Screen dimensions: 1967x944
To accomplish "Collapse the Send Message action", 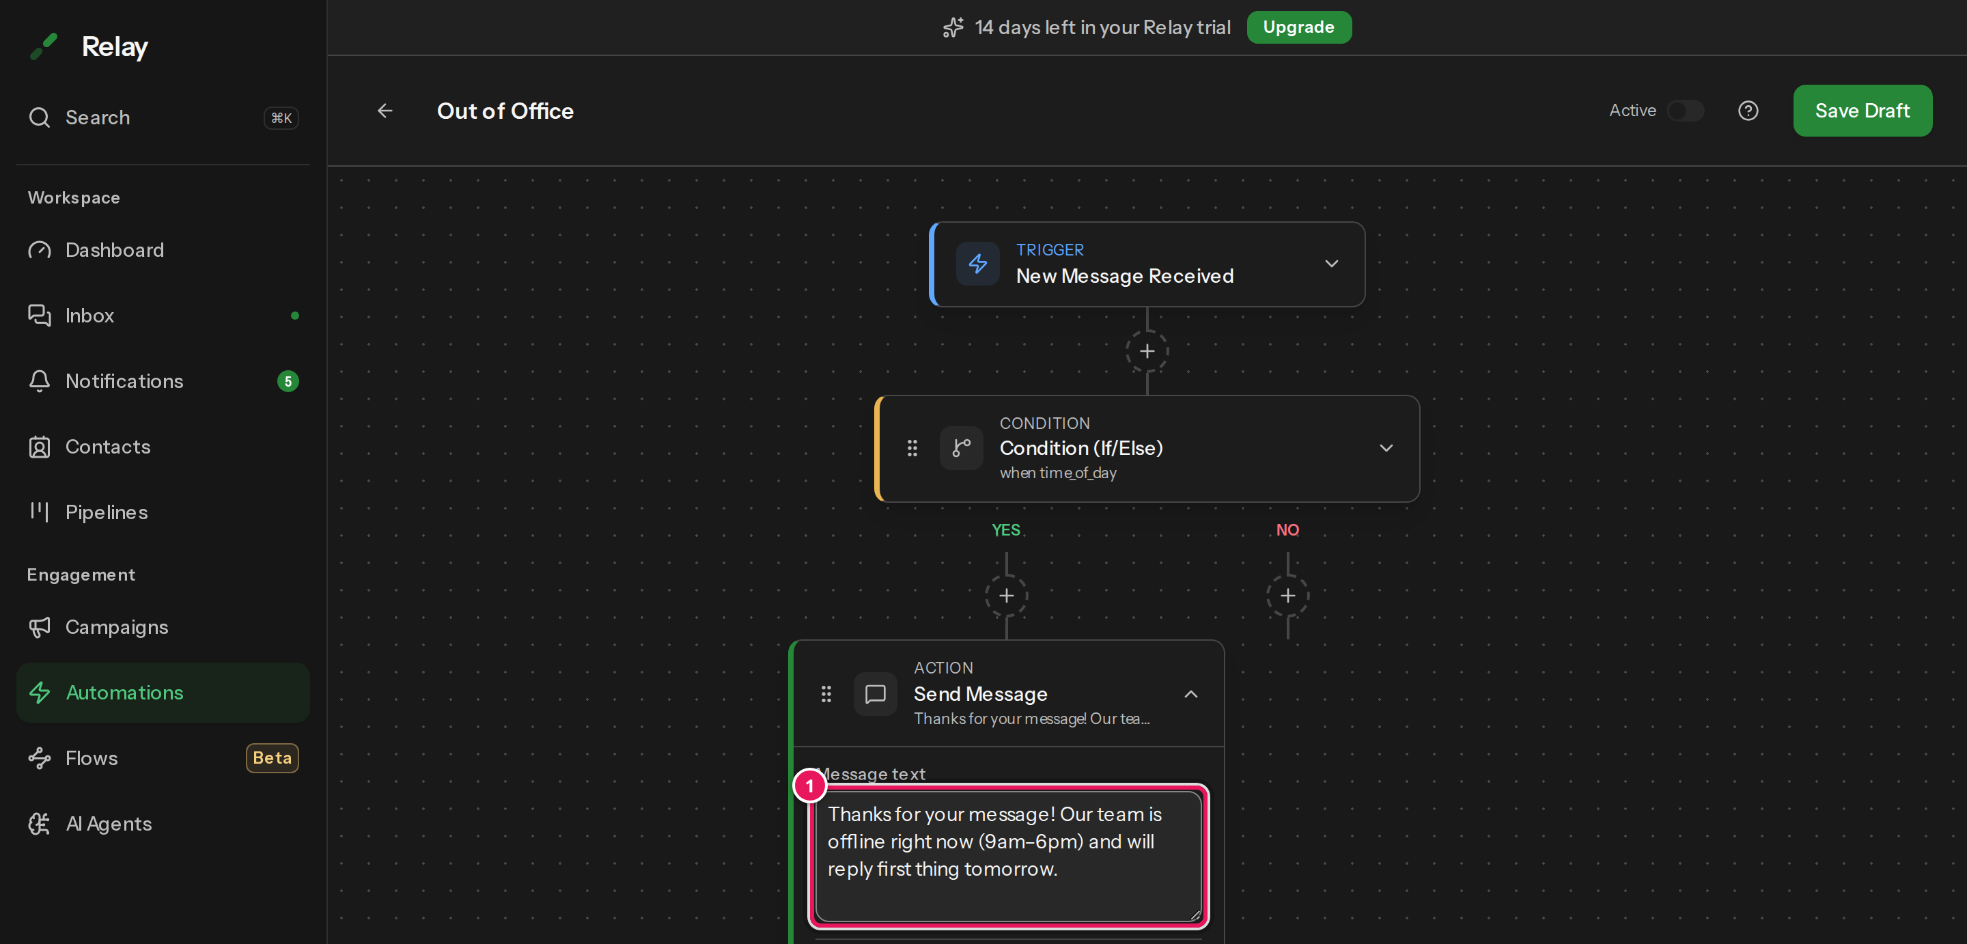I will (x=1191, y=694).
